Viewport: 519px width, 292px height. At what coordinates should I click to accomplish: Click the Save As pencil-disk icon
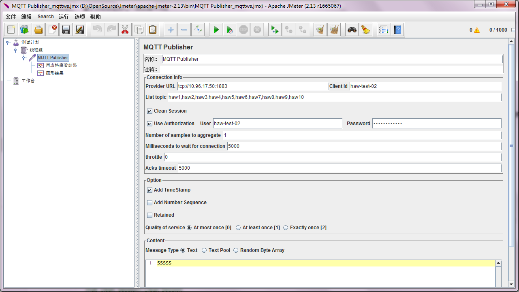tap(80, 30)
